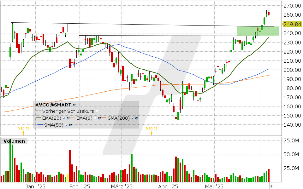Check the EMA(9) checkbox
The width and height of the screenshot is (303, 189).
point(95,118)
